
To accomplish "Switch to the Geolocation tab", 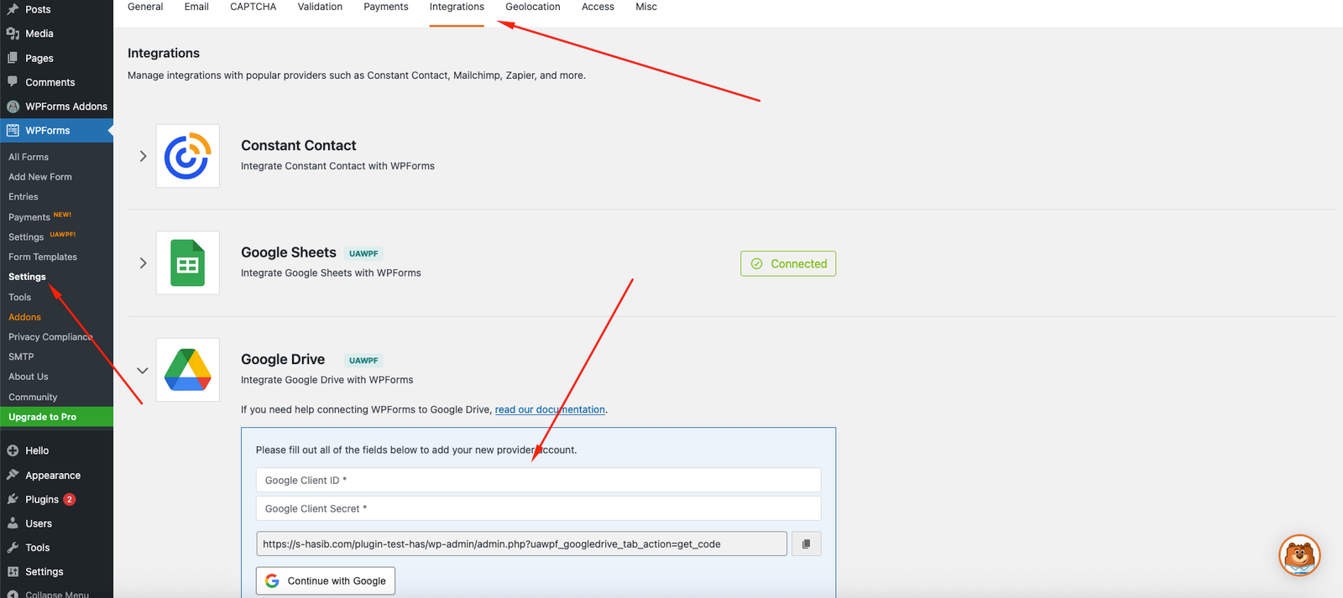I will tap(532, 7).
